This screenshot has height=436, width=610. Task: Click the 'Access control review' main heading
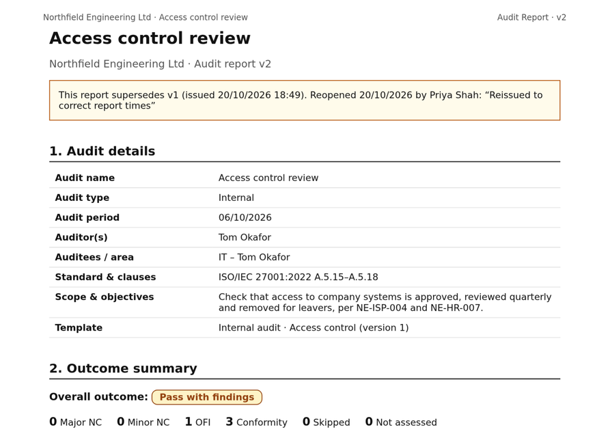point(150,38)
